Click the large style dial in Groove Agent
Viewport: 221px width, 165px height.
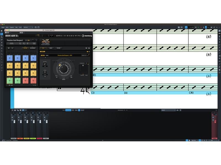pyautogui.click(x=64, y=68)
